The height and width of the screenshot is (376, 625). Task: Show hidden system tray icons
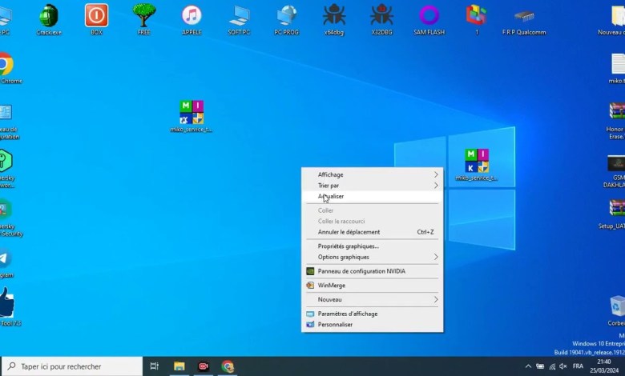(x=527, y=366)
